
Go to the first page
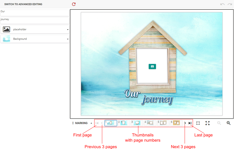pyautogui.click(x=97, y=123)
